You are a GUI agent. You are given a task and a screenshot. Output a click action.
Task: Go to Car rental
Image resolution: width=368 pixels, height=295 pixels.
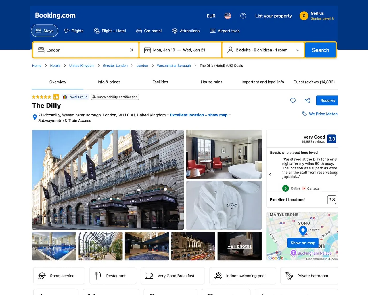click(149, 31)
